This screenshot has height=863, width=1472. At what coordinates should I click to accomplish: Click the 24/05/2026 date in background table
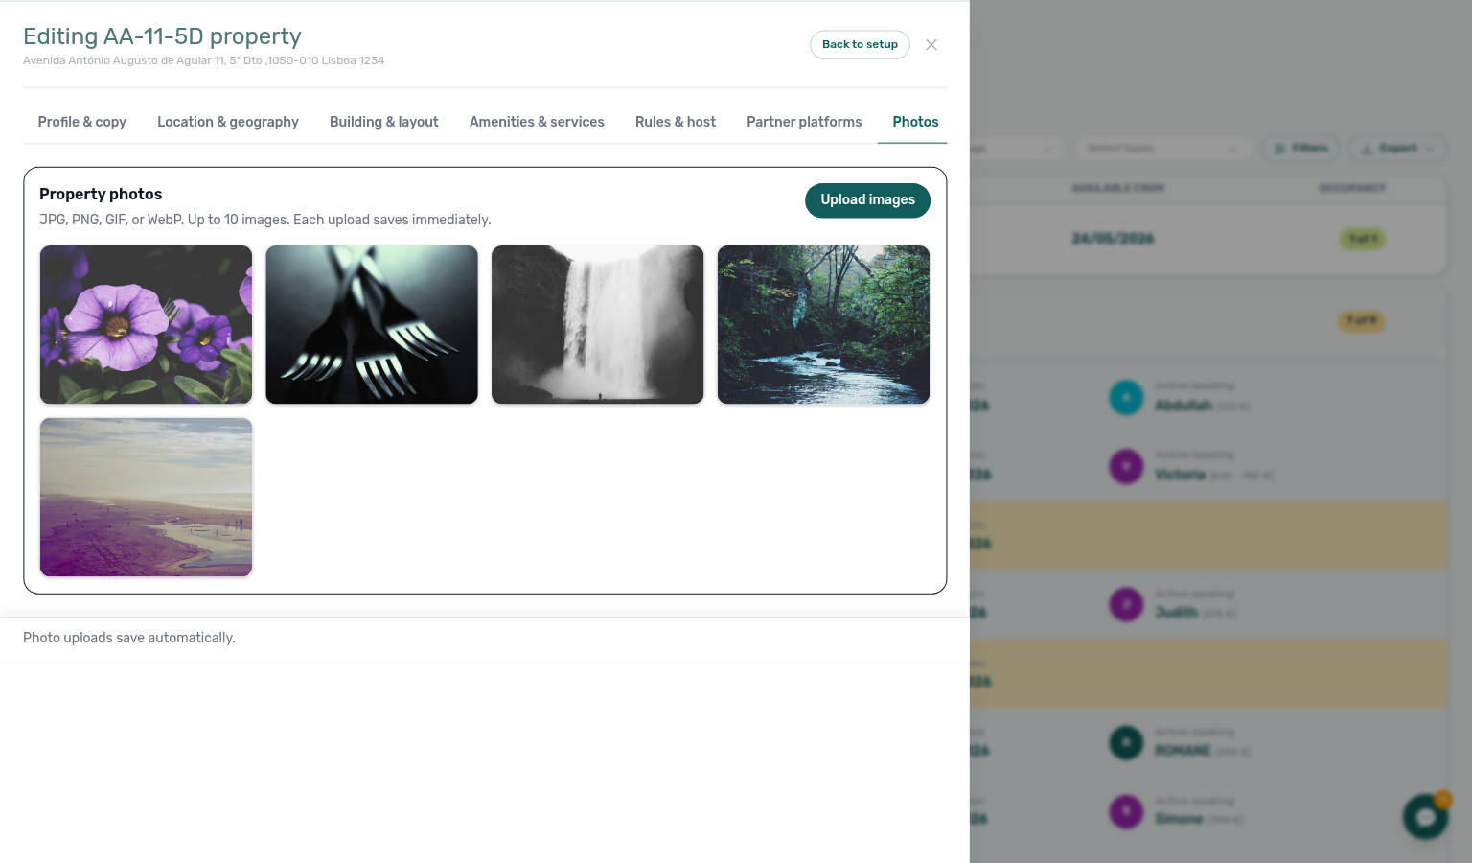[1113, 239]
